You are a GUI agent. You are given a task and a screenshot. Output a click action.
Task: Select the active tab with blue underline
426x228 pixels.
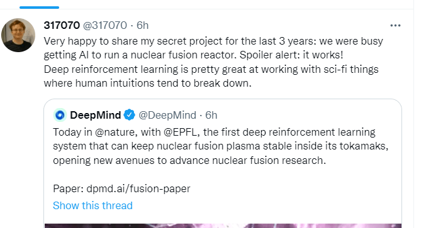39,7
